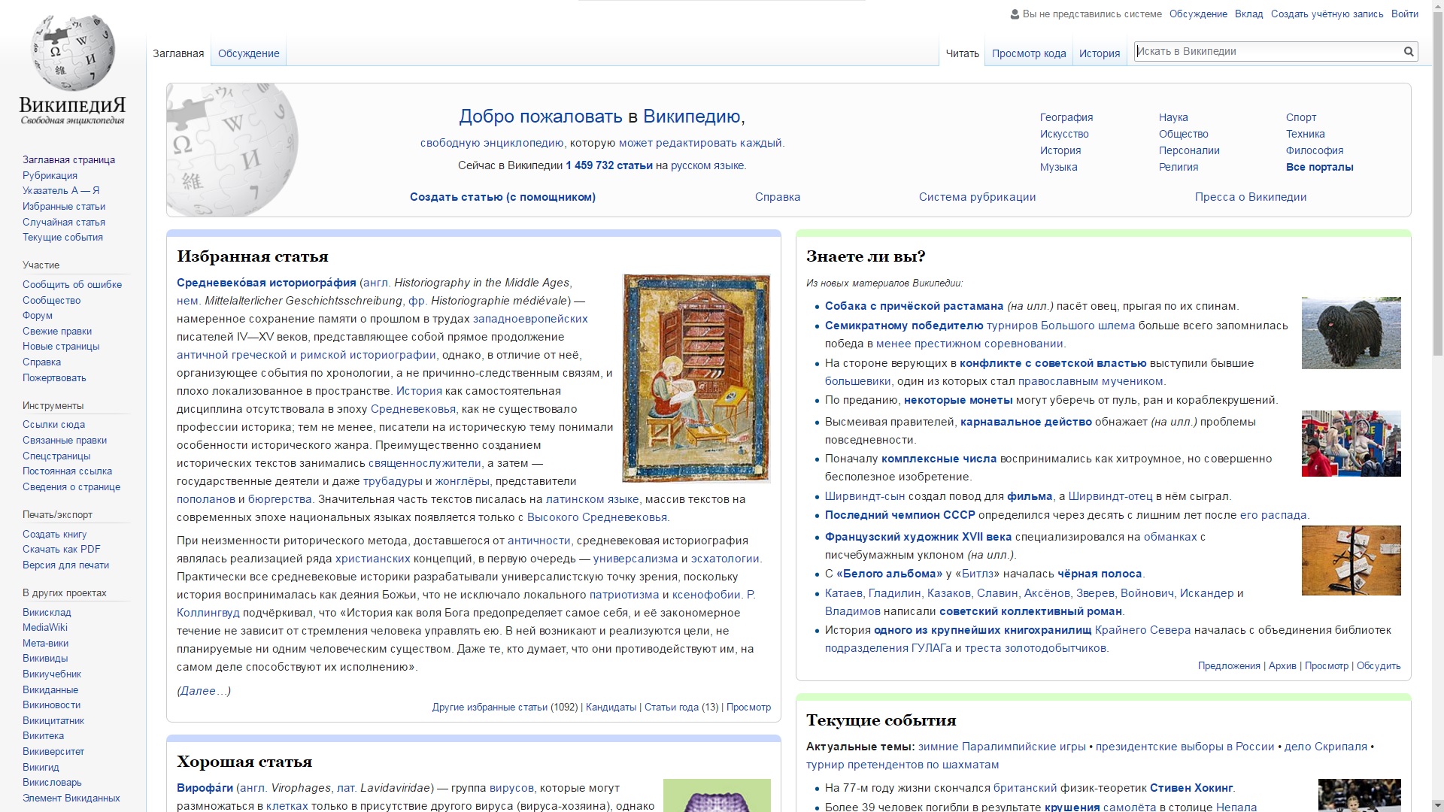Image resolution: width=1444 pixels, height=812 pixels.
Task: Click the search magnifier icon
Action: point(1408,51)
